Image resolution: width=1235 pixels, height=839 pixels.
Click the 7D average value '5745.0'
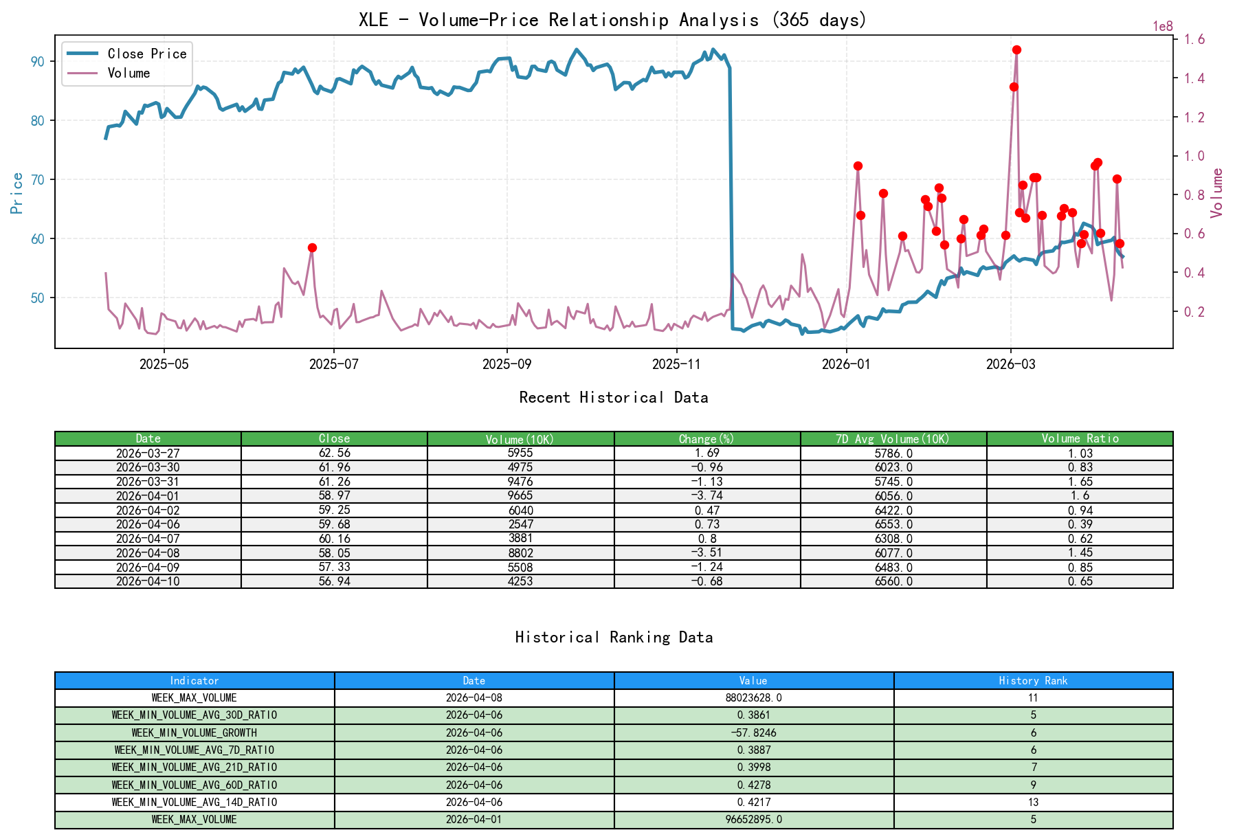coord(893,482)
